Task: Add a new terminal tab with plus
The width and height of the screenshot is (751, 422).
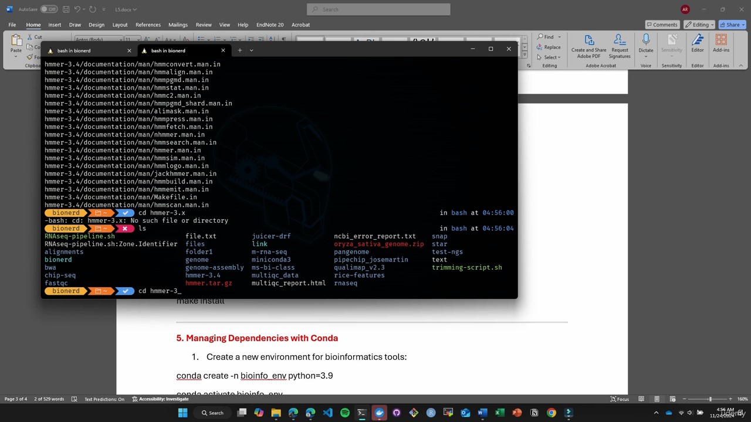Action: pyautogui.click(x=239, y=50)
